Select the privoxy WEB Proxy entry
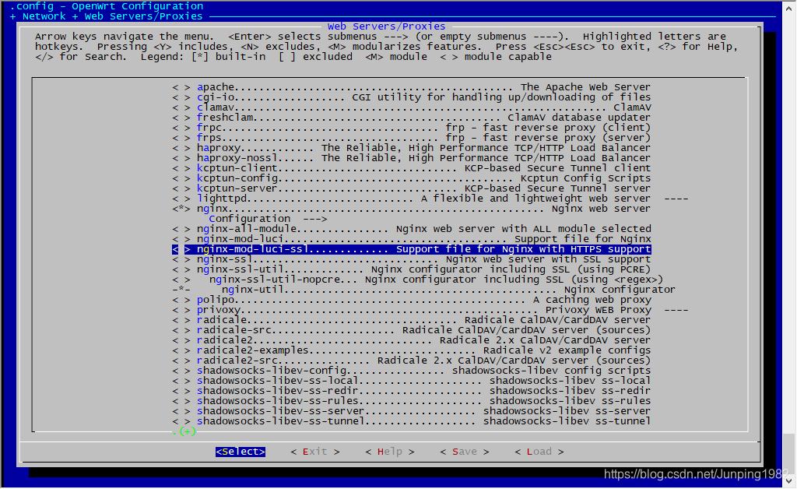797x489 pixels. (430, 310)
